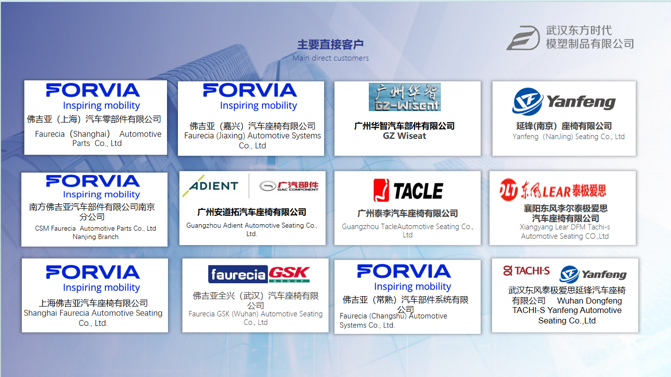The height and width of the screenshot is (377, 671).
Task: Click the text 广州泰李汽车座椅有限公司
Action: pos(408,213)
